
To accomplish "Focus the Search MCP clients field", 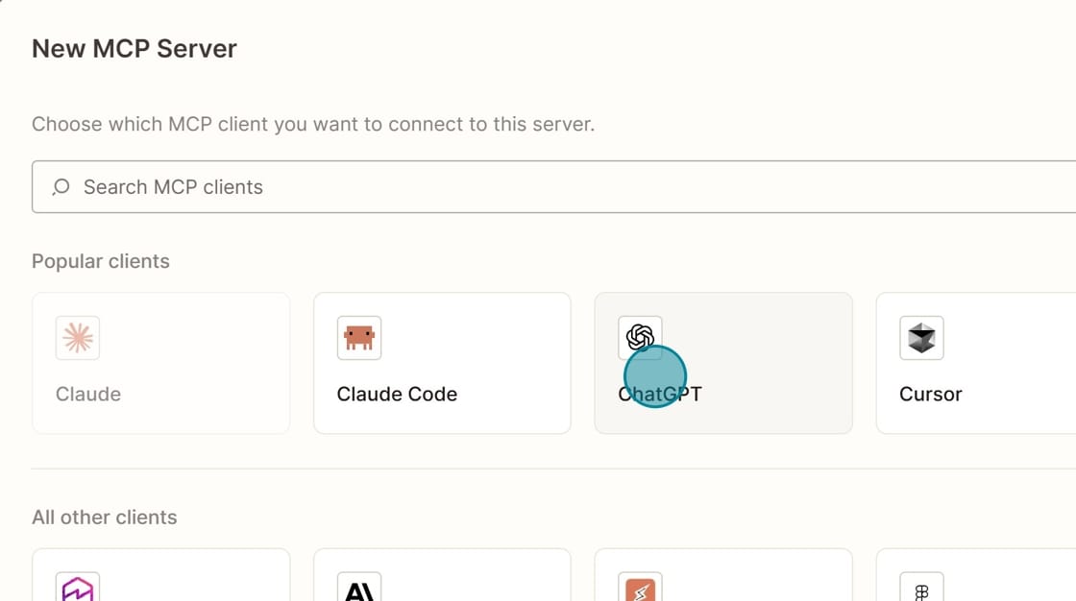I will point(553,186).
